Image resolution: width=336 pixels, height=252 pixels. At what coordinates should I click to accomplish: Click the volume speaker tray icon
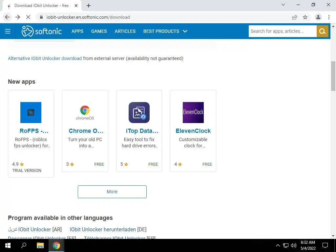[294, 245]
